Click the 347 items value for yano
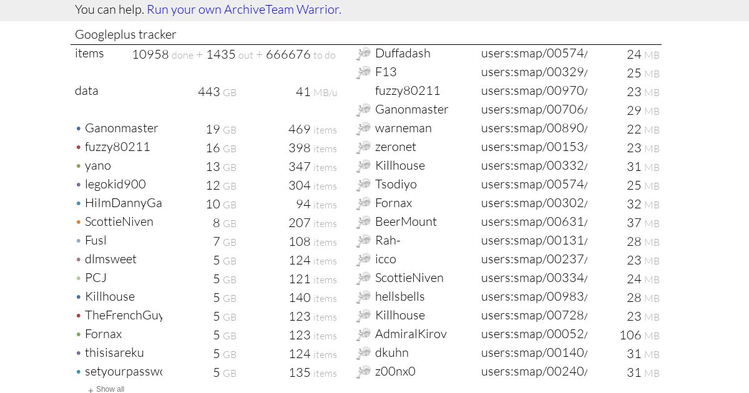The width and height of the screenshot is (749, 393). pyautogui.click(x=313, y=167)
